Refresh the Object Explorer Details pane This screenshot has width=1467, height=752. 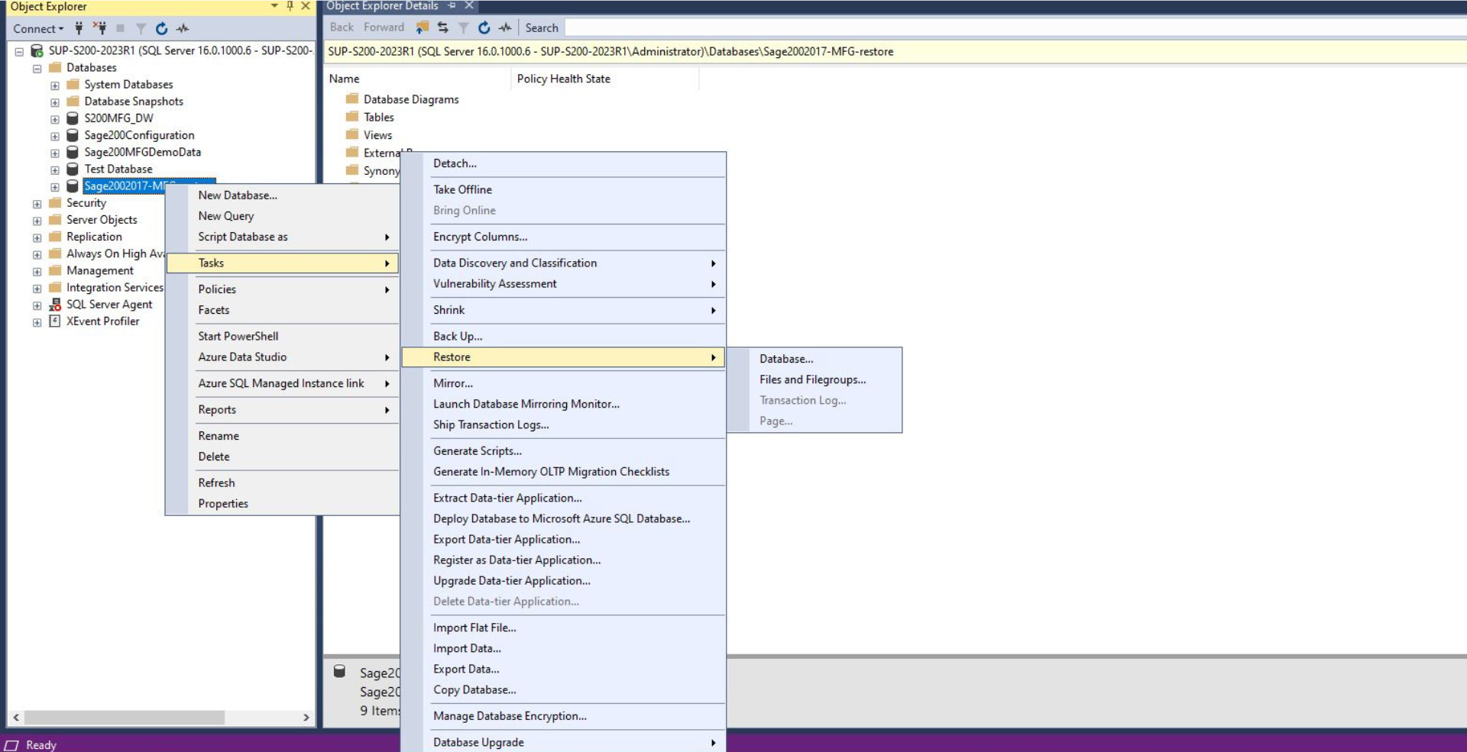(484, 27)
